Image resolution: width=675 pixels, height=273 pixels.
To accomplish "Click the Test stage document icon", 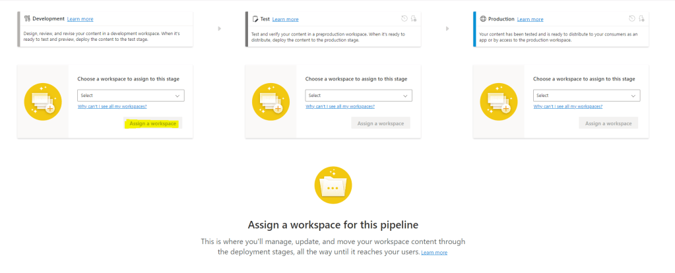I will (255, 19).
